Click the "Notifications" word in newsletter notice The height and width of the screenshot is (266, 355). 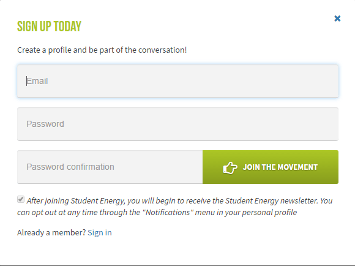[x=168, y=213]
